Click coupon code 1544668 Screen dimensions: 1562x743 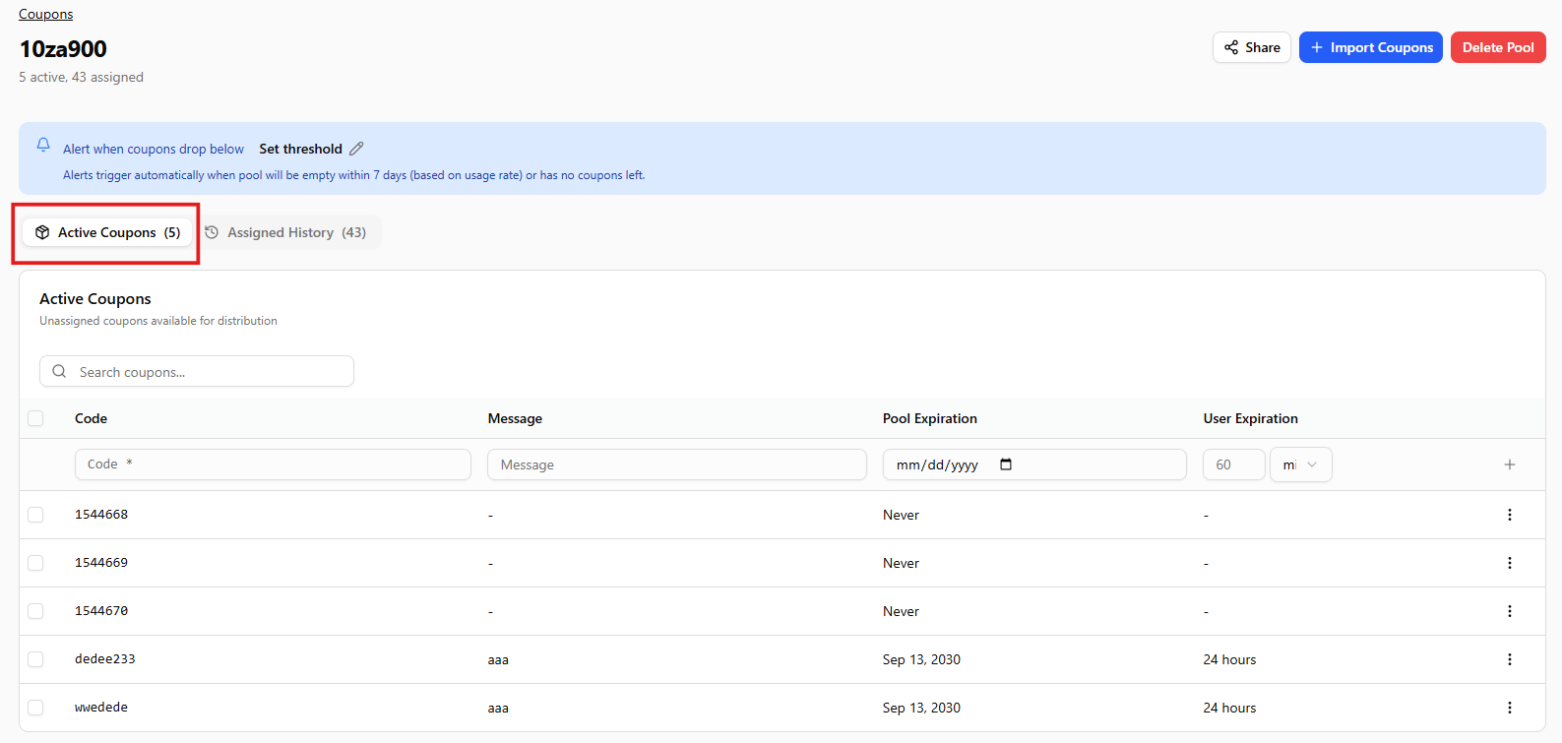point(101,515)
